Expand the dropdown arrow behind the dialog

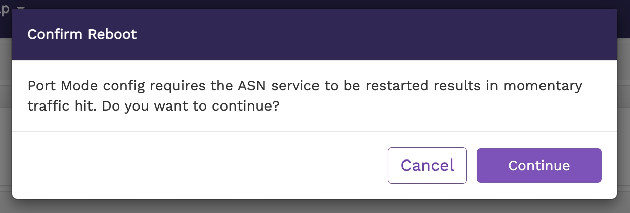[x=21, y=8]
